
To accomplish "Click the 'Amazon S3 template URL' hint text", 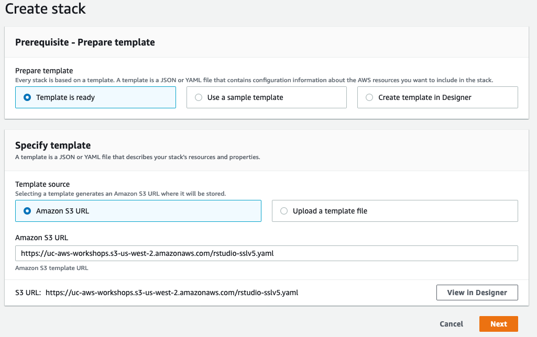I will 52,268.
